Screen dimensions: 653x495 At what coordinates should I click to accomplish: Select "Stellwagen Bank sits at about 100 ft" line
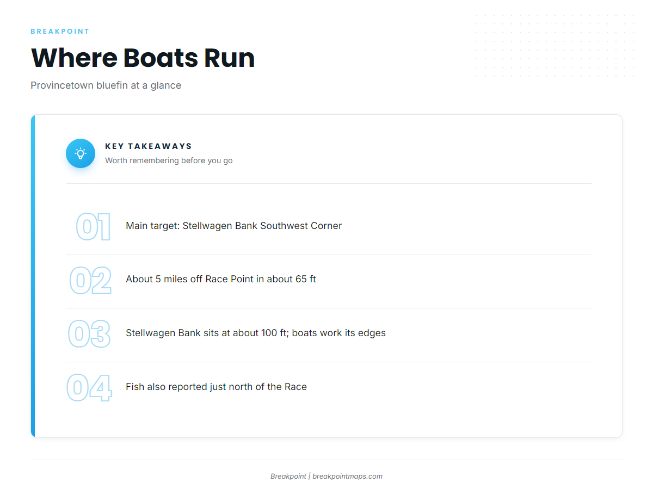point(255,333)
